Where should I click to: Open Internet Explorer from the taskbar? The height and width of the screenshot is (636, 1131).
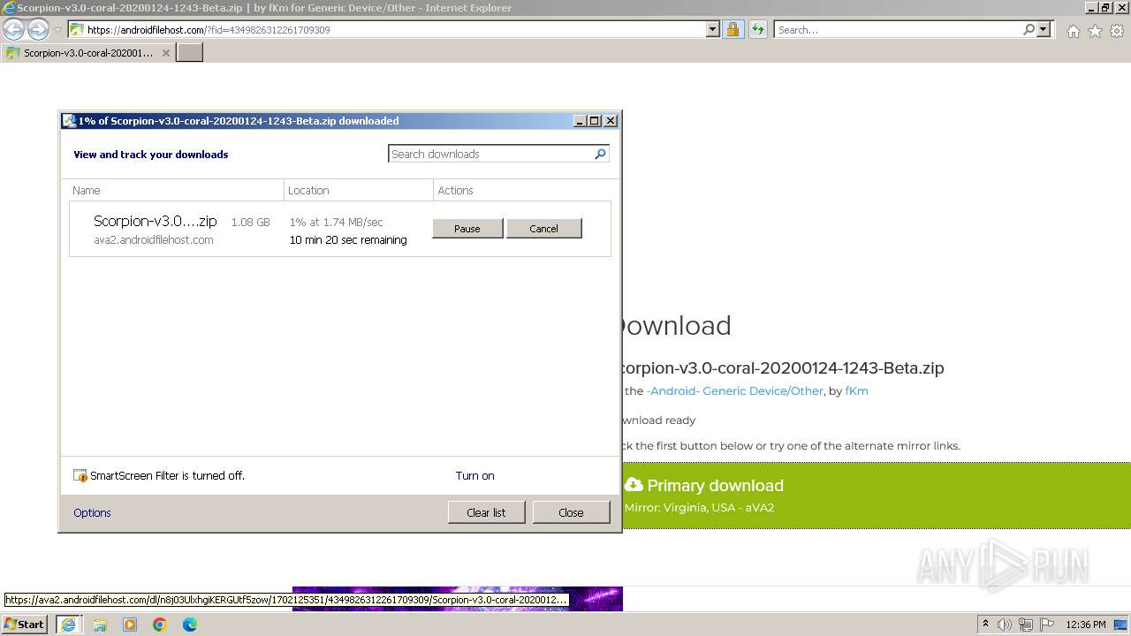point(68,625)
